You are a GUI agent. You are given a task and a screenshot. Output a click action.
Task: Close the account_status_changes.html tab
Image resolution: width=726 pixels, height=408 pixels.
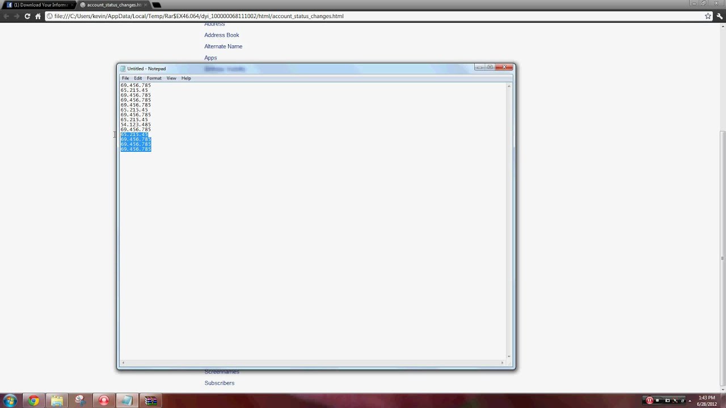click(146, 5)
